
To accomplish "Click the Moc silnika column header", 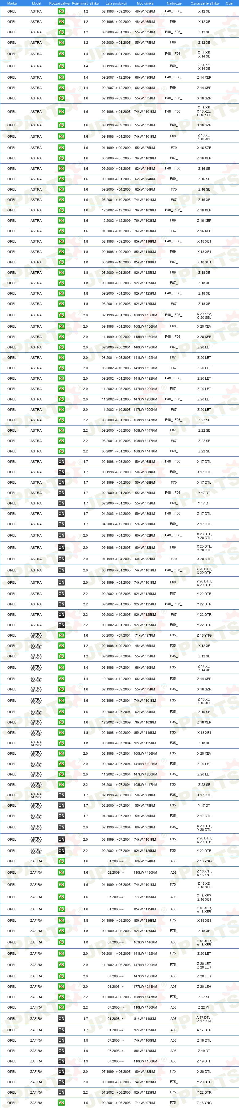I will click(x=145, y=3).
